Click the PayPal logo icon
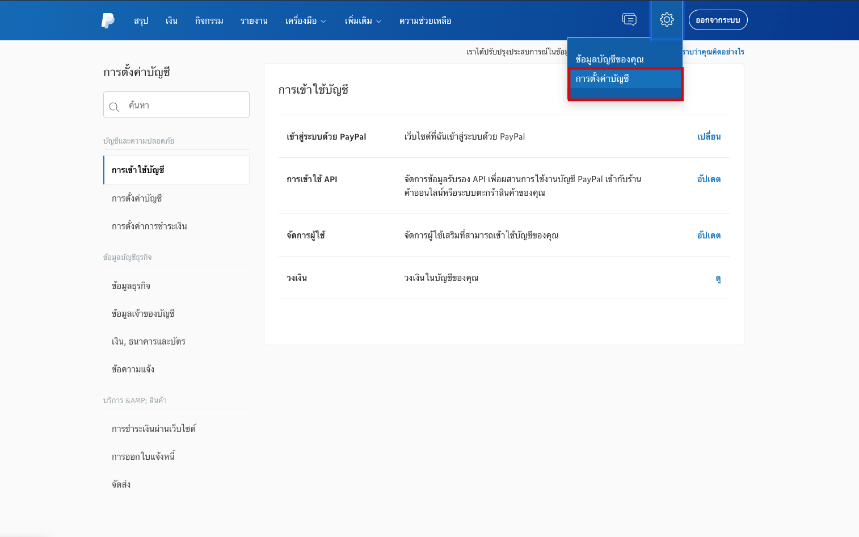Viewport: 859px width, 537px height. (x=108, y=20)
